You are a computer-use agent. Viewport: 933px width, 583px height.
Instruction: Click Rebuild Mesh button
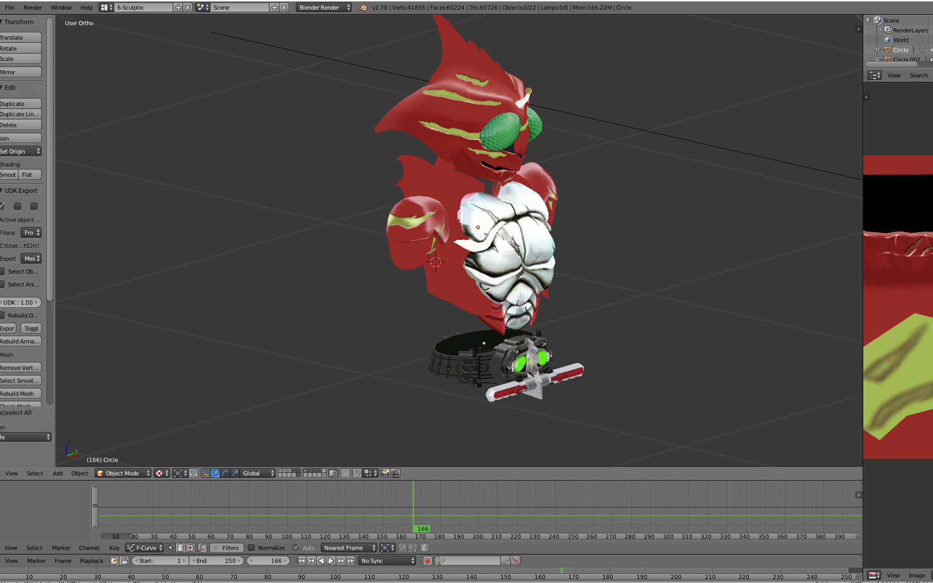point(20,394)
